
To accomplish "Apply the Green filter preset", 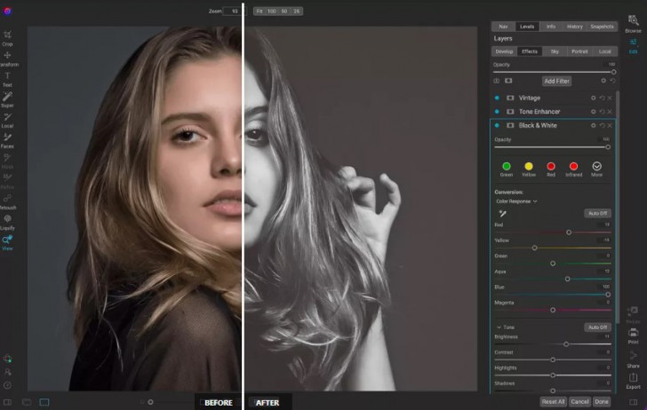I will pyautogui.click(x=507, y=169).
